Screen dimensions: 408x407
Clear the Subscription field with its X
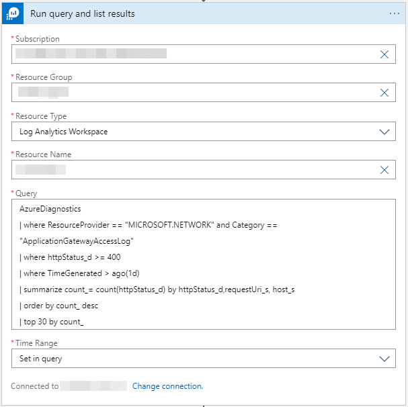384,54
